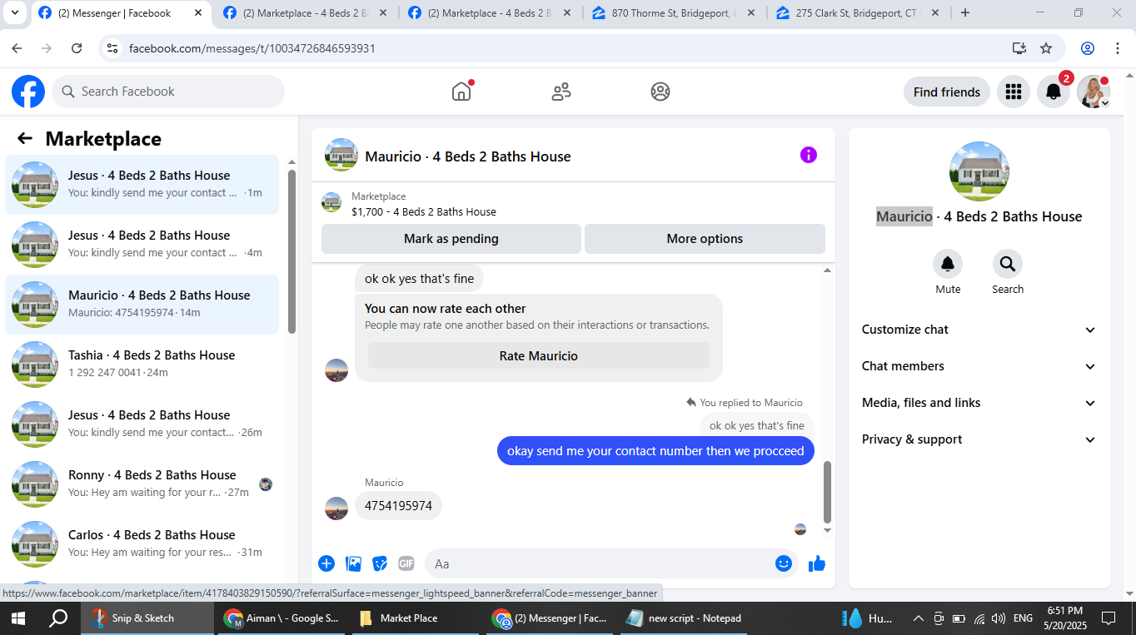Open the Carlos conversation
The width and height of the screenshot is (1136, 635).
(x=142, y=543)
